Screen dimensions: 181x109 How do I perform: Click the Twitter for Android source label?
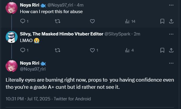[72, 99]
